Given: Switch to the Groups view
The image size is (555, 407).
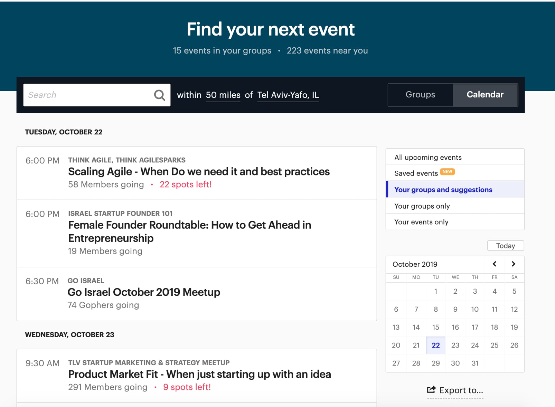Looking at the screenshot, I should pos(420,95).
